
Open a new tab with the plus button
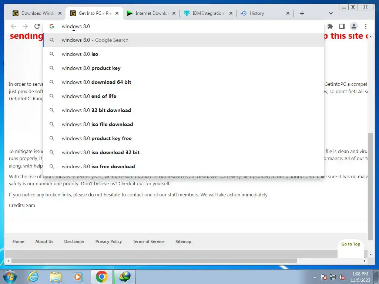[302, 13]
